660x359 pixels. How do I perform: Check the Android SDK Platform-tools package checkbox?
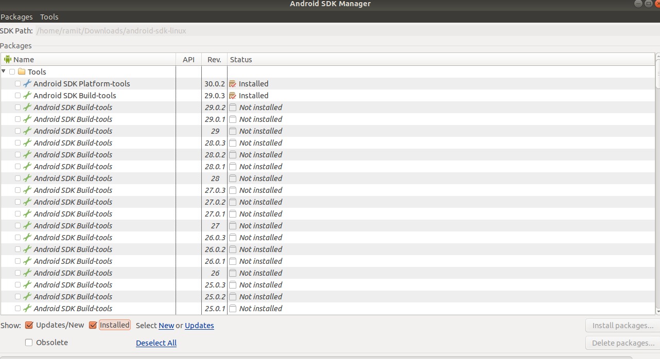pyautogui.click(x=18, y=83)
